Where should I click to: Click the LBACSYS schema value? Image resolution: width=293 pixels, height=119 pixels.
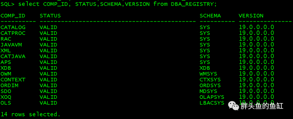click(212, 103)
